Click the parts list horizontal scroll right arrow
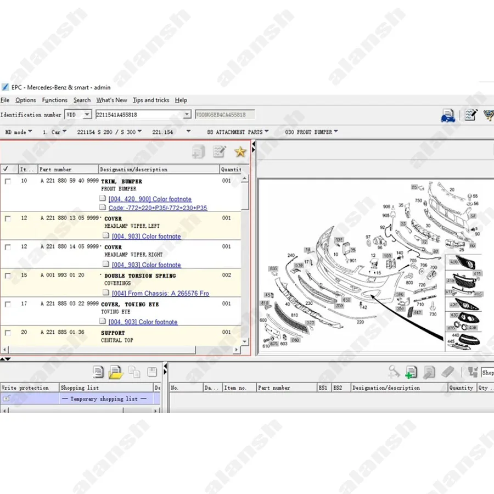This screenshot has height=494, width=494. pyautogui.click(x=237, y=350)
